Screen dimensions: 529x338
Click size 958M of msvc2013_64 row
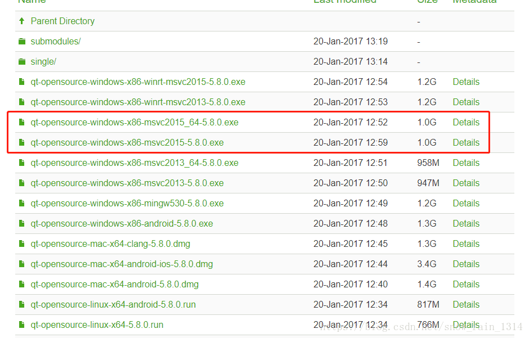click(428, 163)
